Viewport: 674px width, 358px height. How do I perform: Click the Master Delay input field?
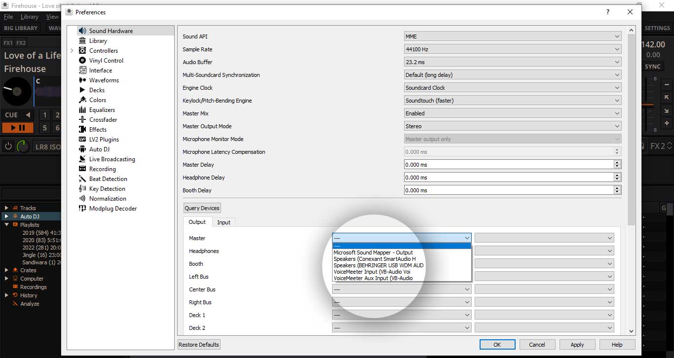[508, 165]
